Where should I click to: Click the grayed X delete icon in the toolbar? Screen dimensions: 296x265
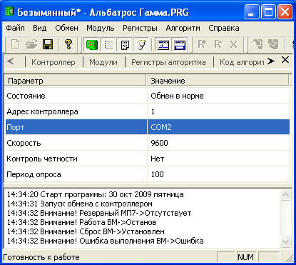(234, 44)
